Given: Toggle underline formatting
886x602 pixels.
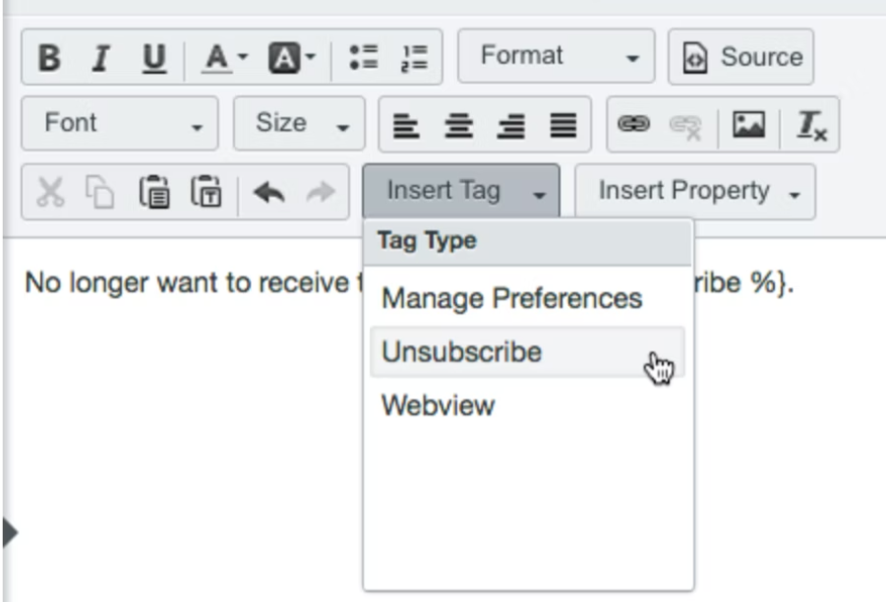Looking at the screenshot, I should (x=153, y=58).
